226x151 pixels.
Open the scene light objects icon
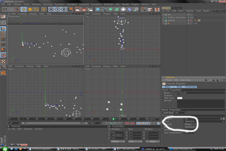(x=123, y=9)
